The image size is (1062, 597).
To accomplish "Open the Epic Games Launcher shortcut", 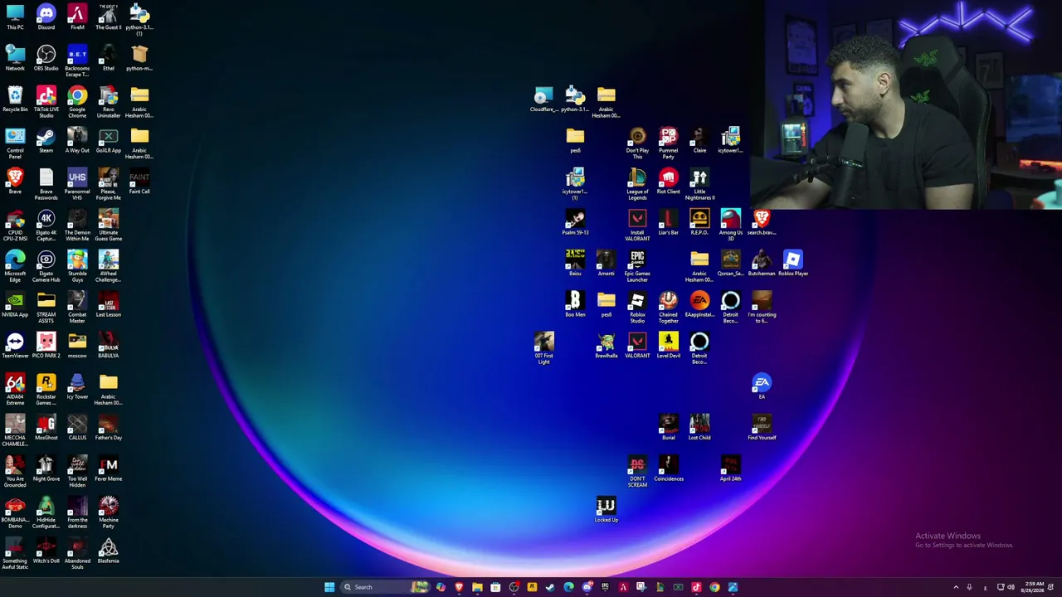I will point(637,267).
